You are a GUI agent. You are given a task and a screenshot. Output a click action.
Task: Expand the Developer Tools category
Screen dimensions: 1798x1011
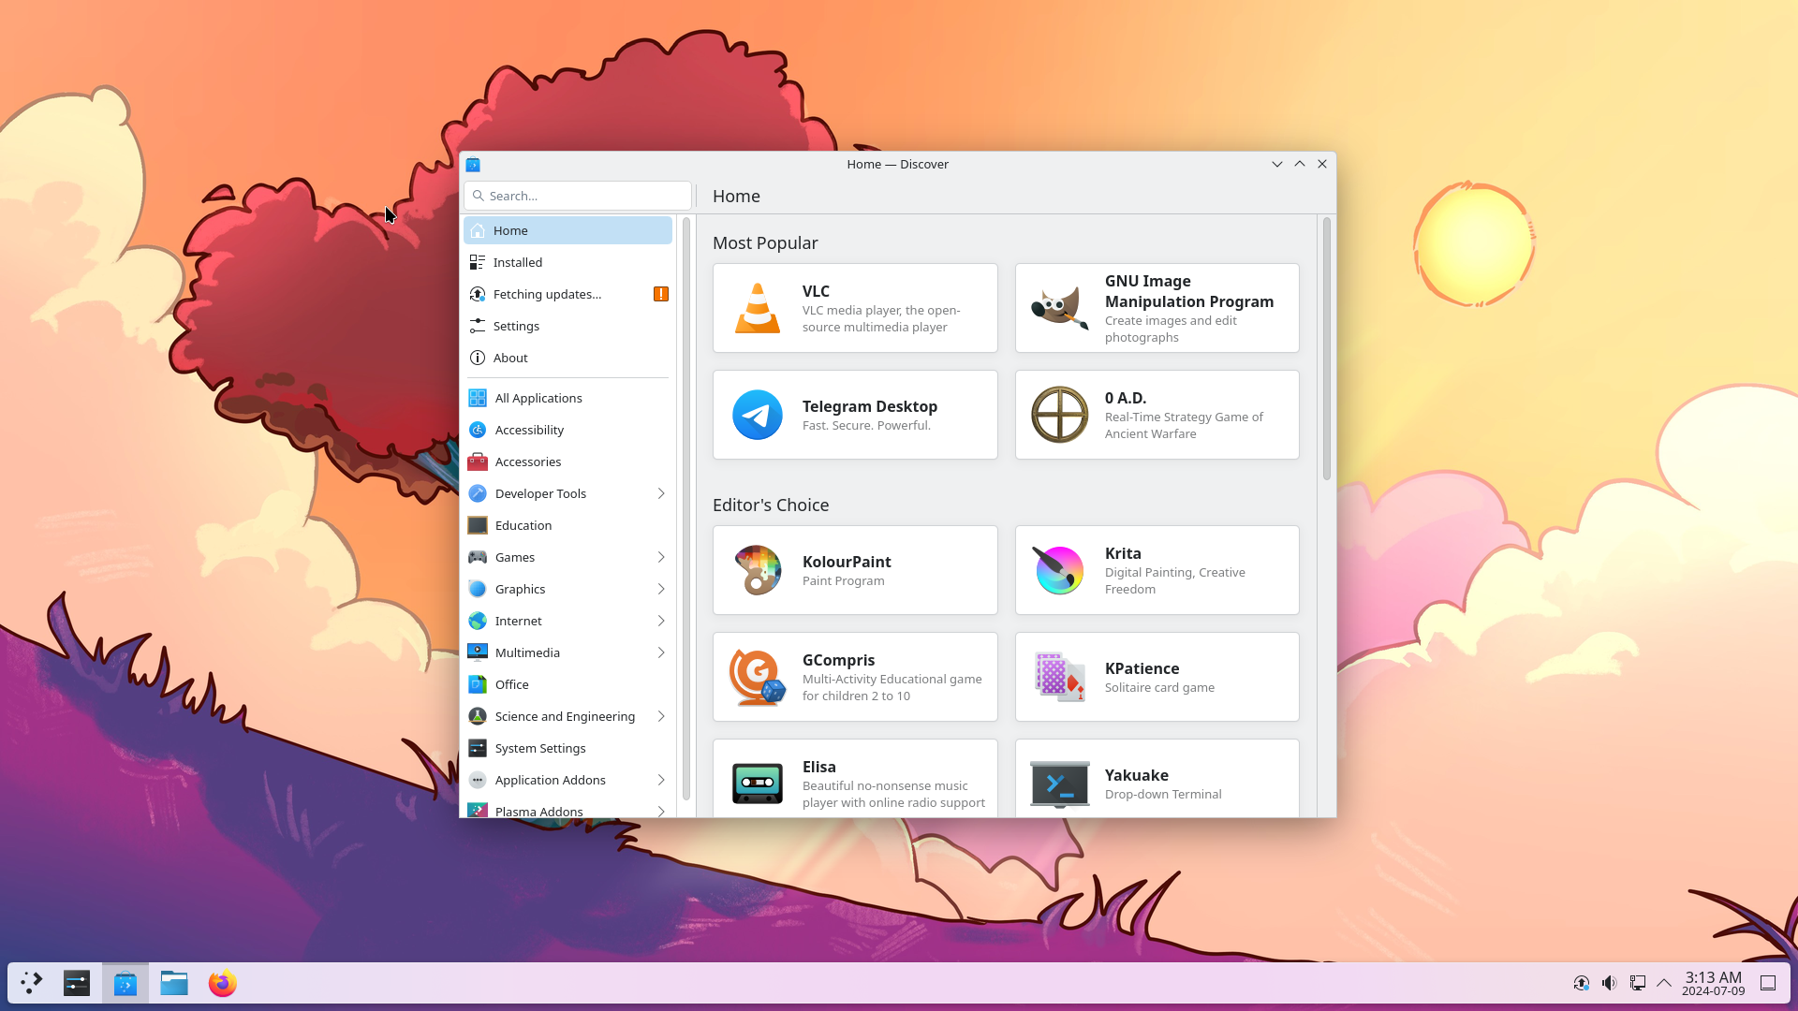[538, 493]
